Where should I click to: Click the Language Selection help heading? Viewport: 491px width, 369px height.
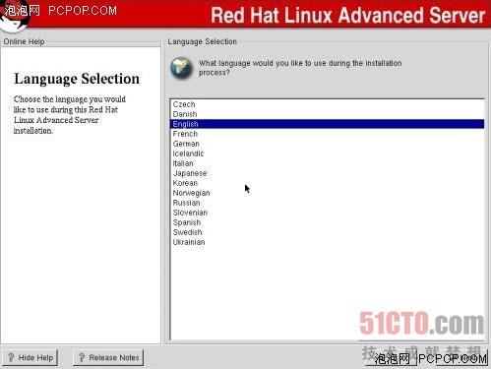click(77, 79)
